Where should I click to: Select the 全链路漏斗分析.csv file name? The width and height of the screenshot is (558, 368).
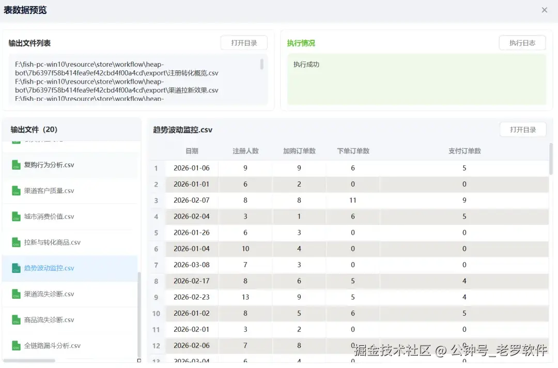coord(52,346)
